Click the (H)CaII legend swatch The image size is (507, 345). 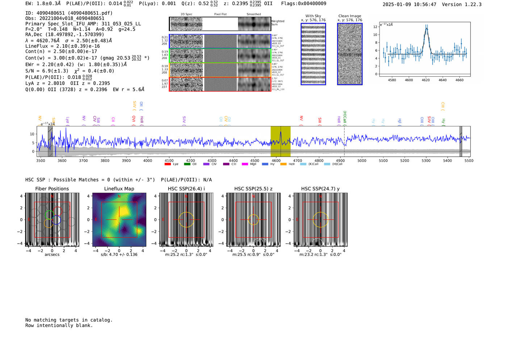click(x=327, y=164)
